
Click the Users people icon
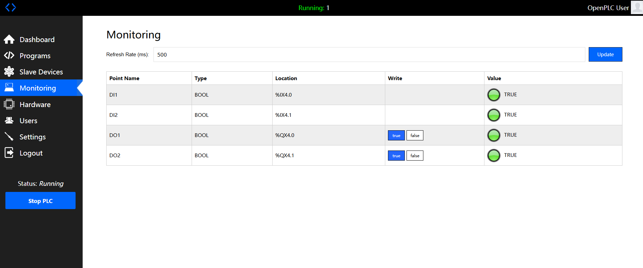coord(9,121)
